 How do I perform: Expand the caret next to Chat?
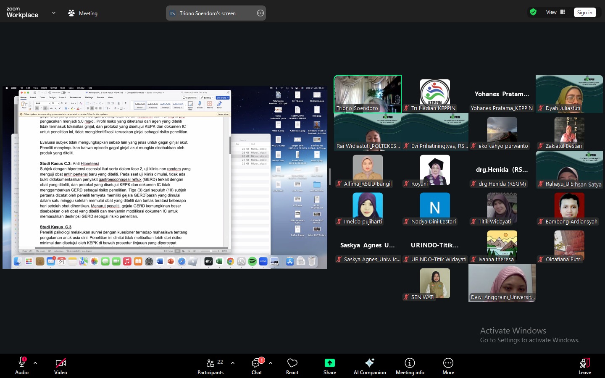tap(271, 363)
